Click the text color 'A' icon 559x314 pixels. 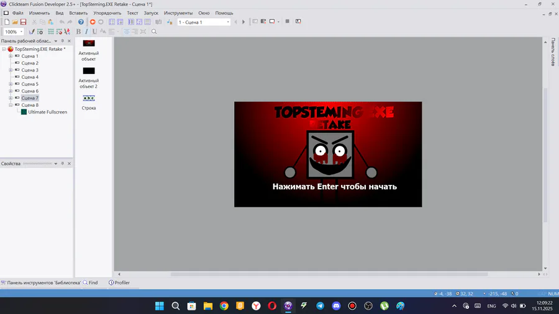103,32
